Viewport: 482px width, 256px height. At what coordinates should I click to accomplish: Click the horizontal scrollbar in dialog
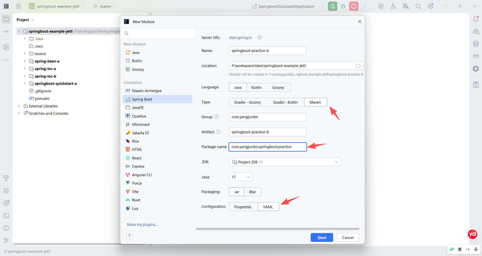click(x=277, y=229)
